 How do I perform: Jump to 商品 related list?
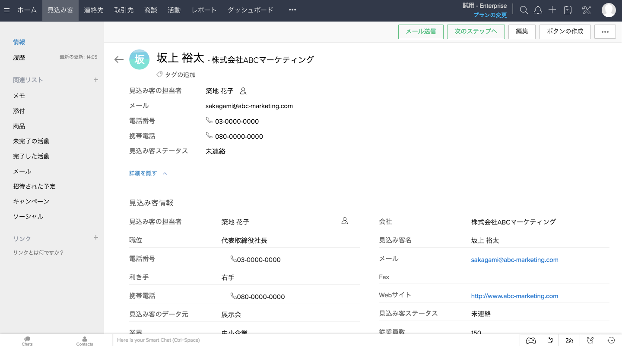pos(19,126)
